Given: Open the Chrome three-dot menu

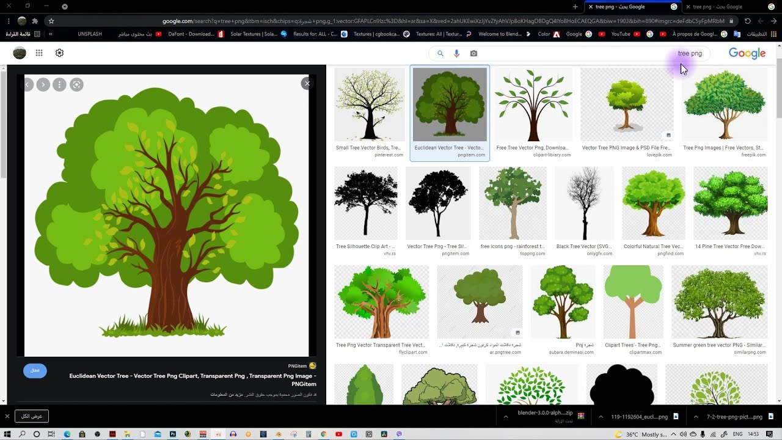Looking at the screenshot, I should 9,21.
